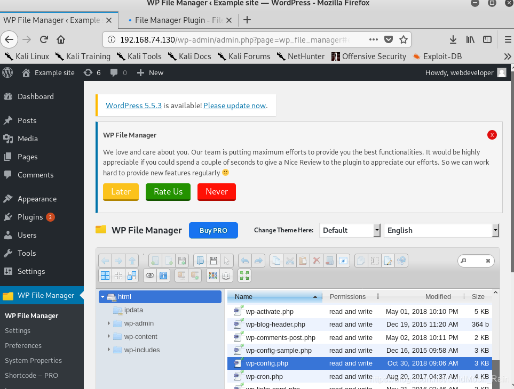Click the Cut scissors icon
Screen dimensions: 514x389
[x=290, y=261]
